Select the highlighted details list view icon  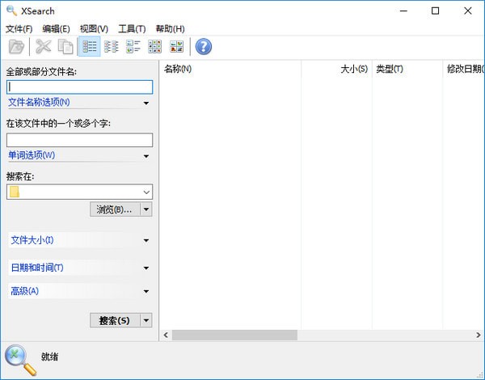[x=89, y=47]
